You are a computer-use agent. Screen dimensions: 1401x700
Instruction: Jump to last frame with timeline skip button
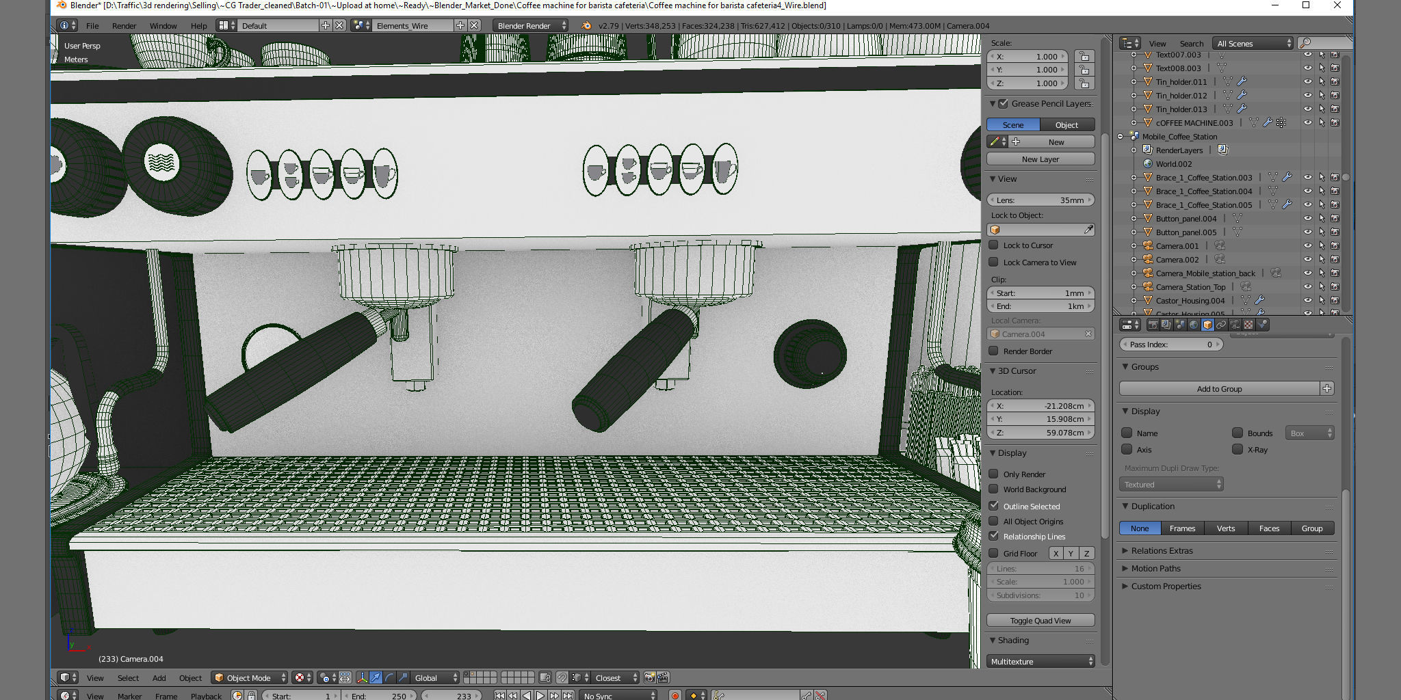pos(570,695)
